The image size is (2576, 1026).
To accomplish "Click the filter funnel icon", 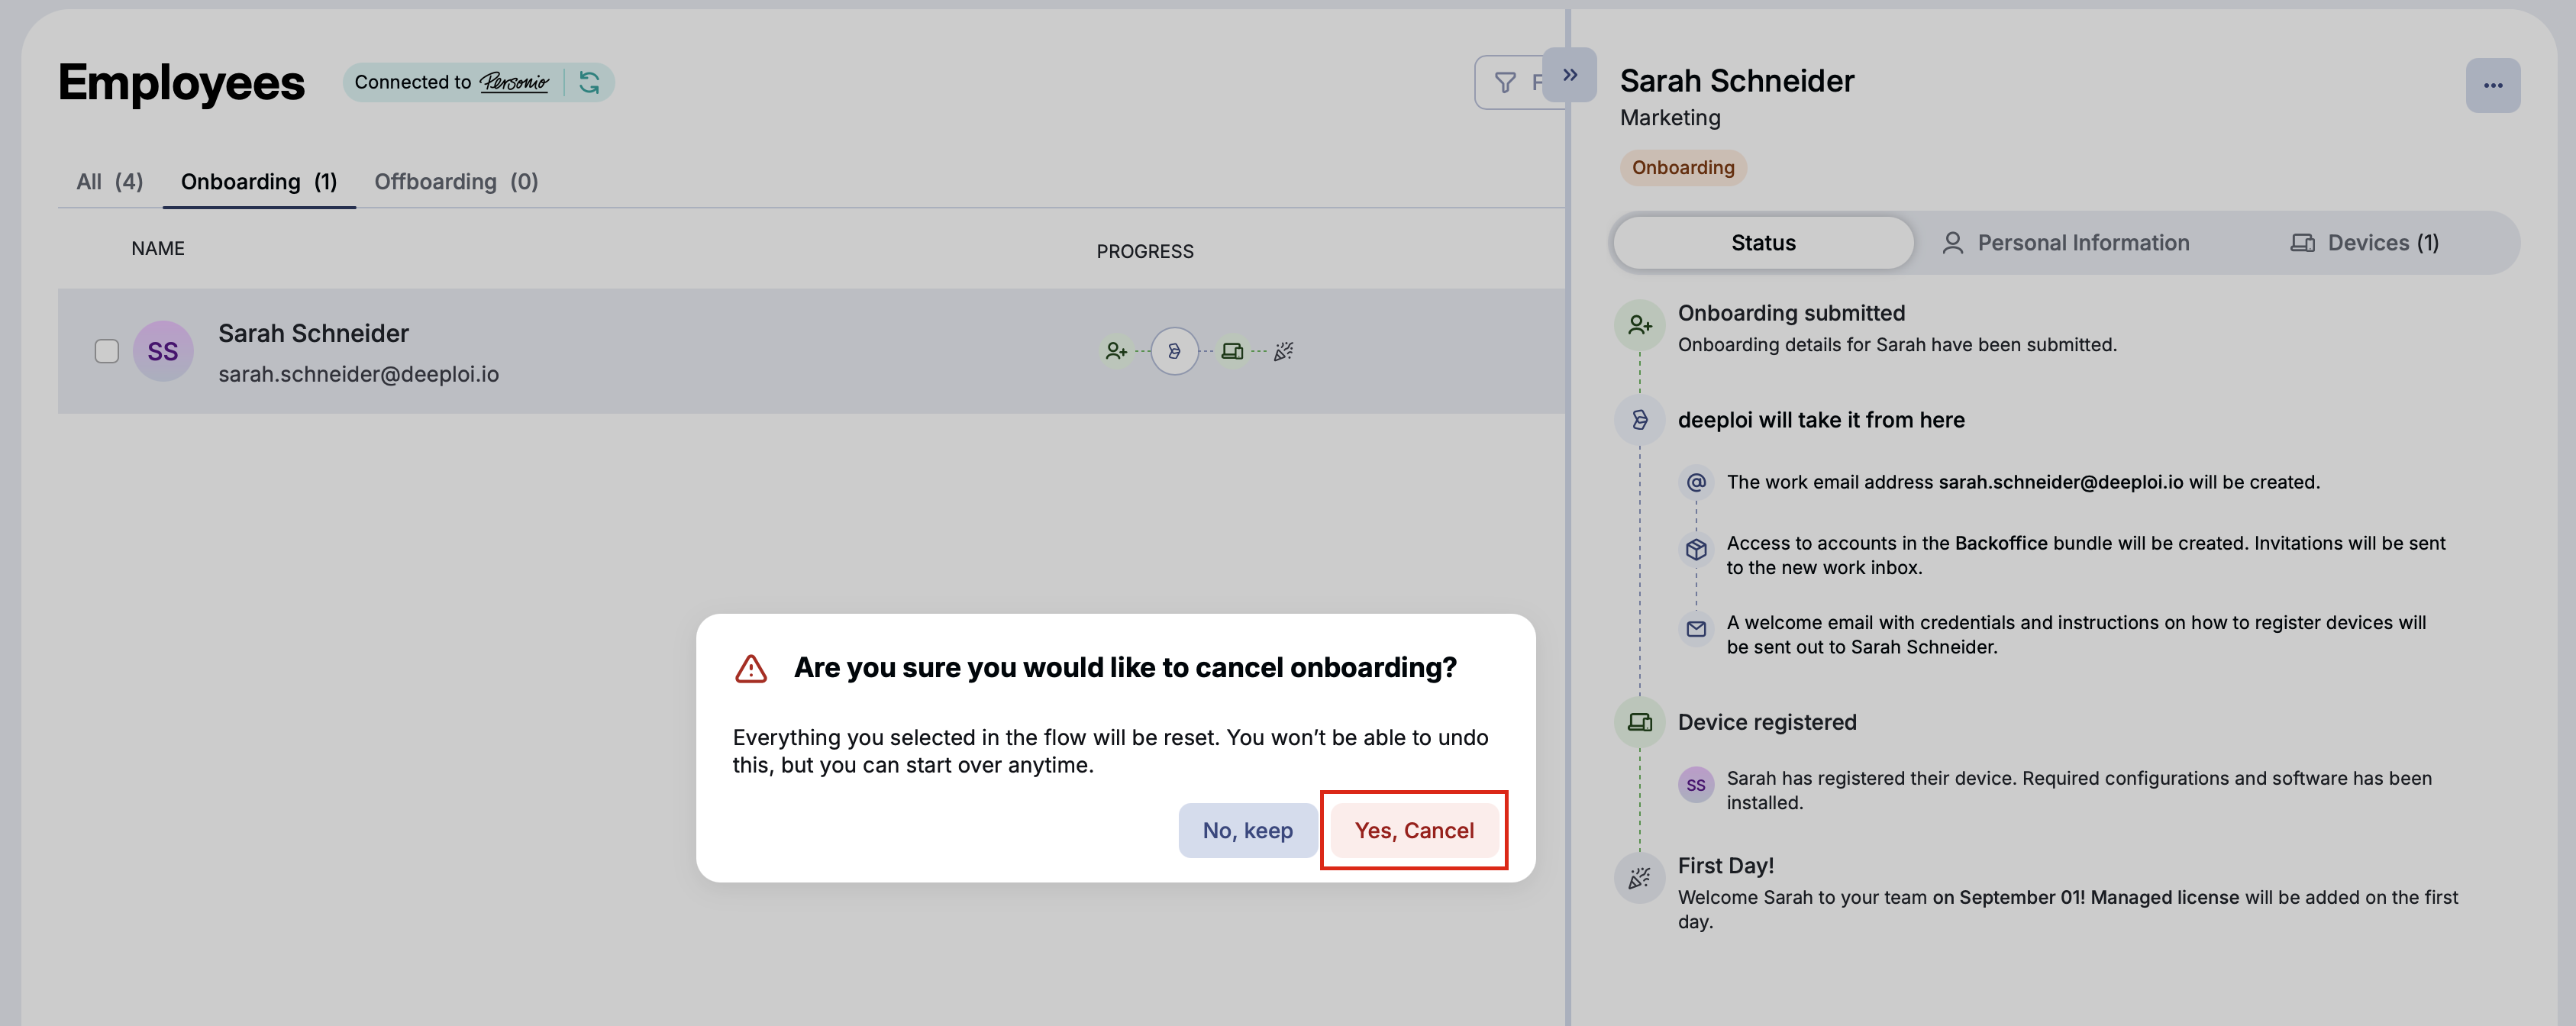I will tap(1505, 83).
